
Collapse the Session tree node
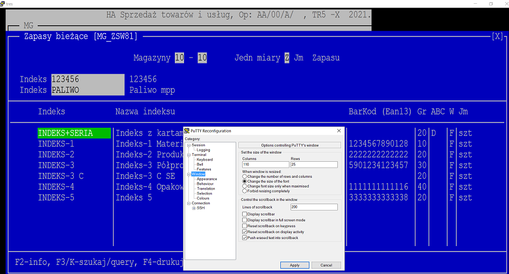[x=189, y=145]
